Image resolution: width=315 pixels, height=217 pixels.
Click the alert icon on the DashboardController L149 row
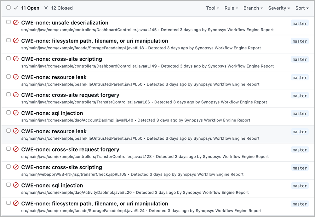tap(16, 59)
